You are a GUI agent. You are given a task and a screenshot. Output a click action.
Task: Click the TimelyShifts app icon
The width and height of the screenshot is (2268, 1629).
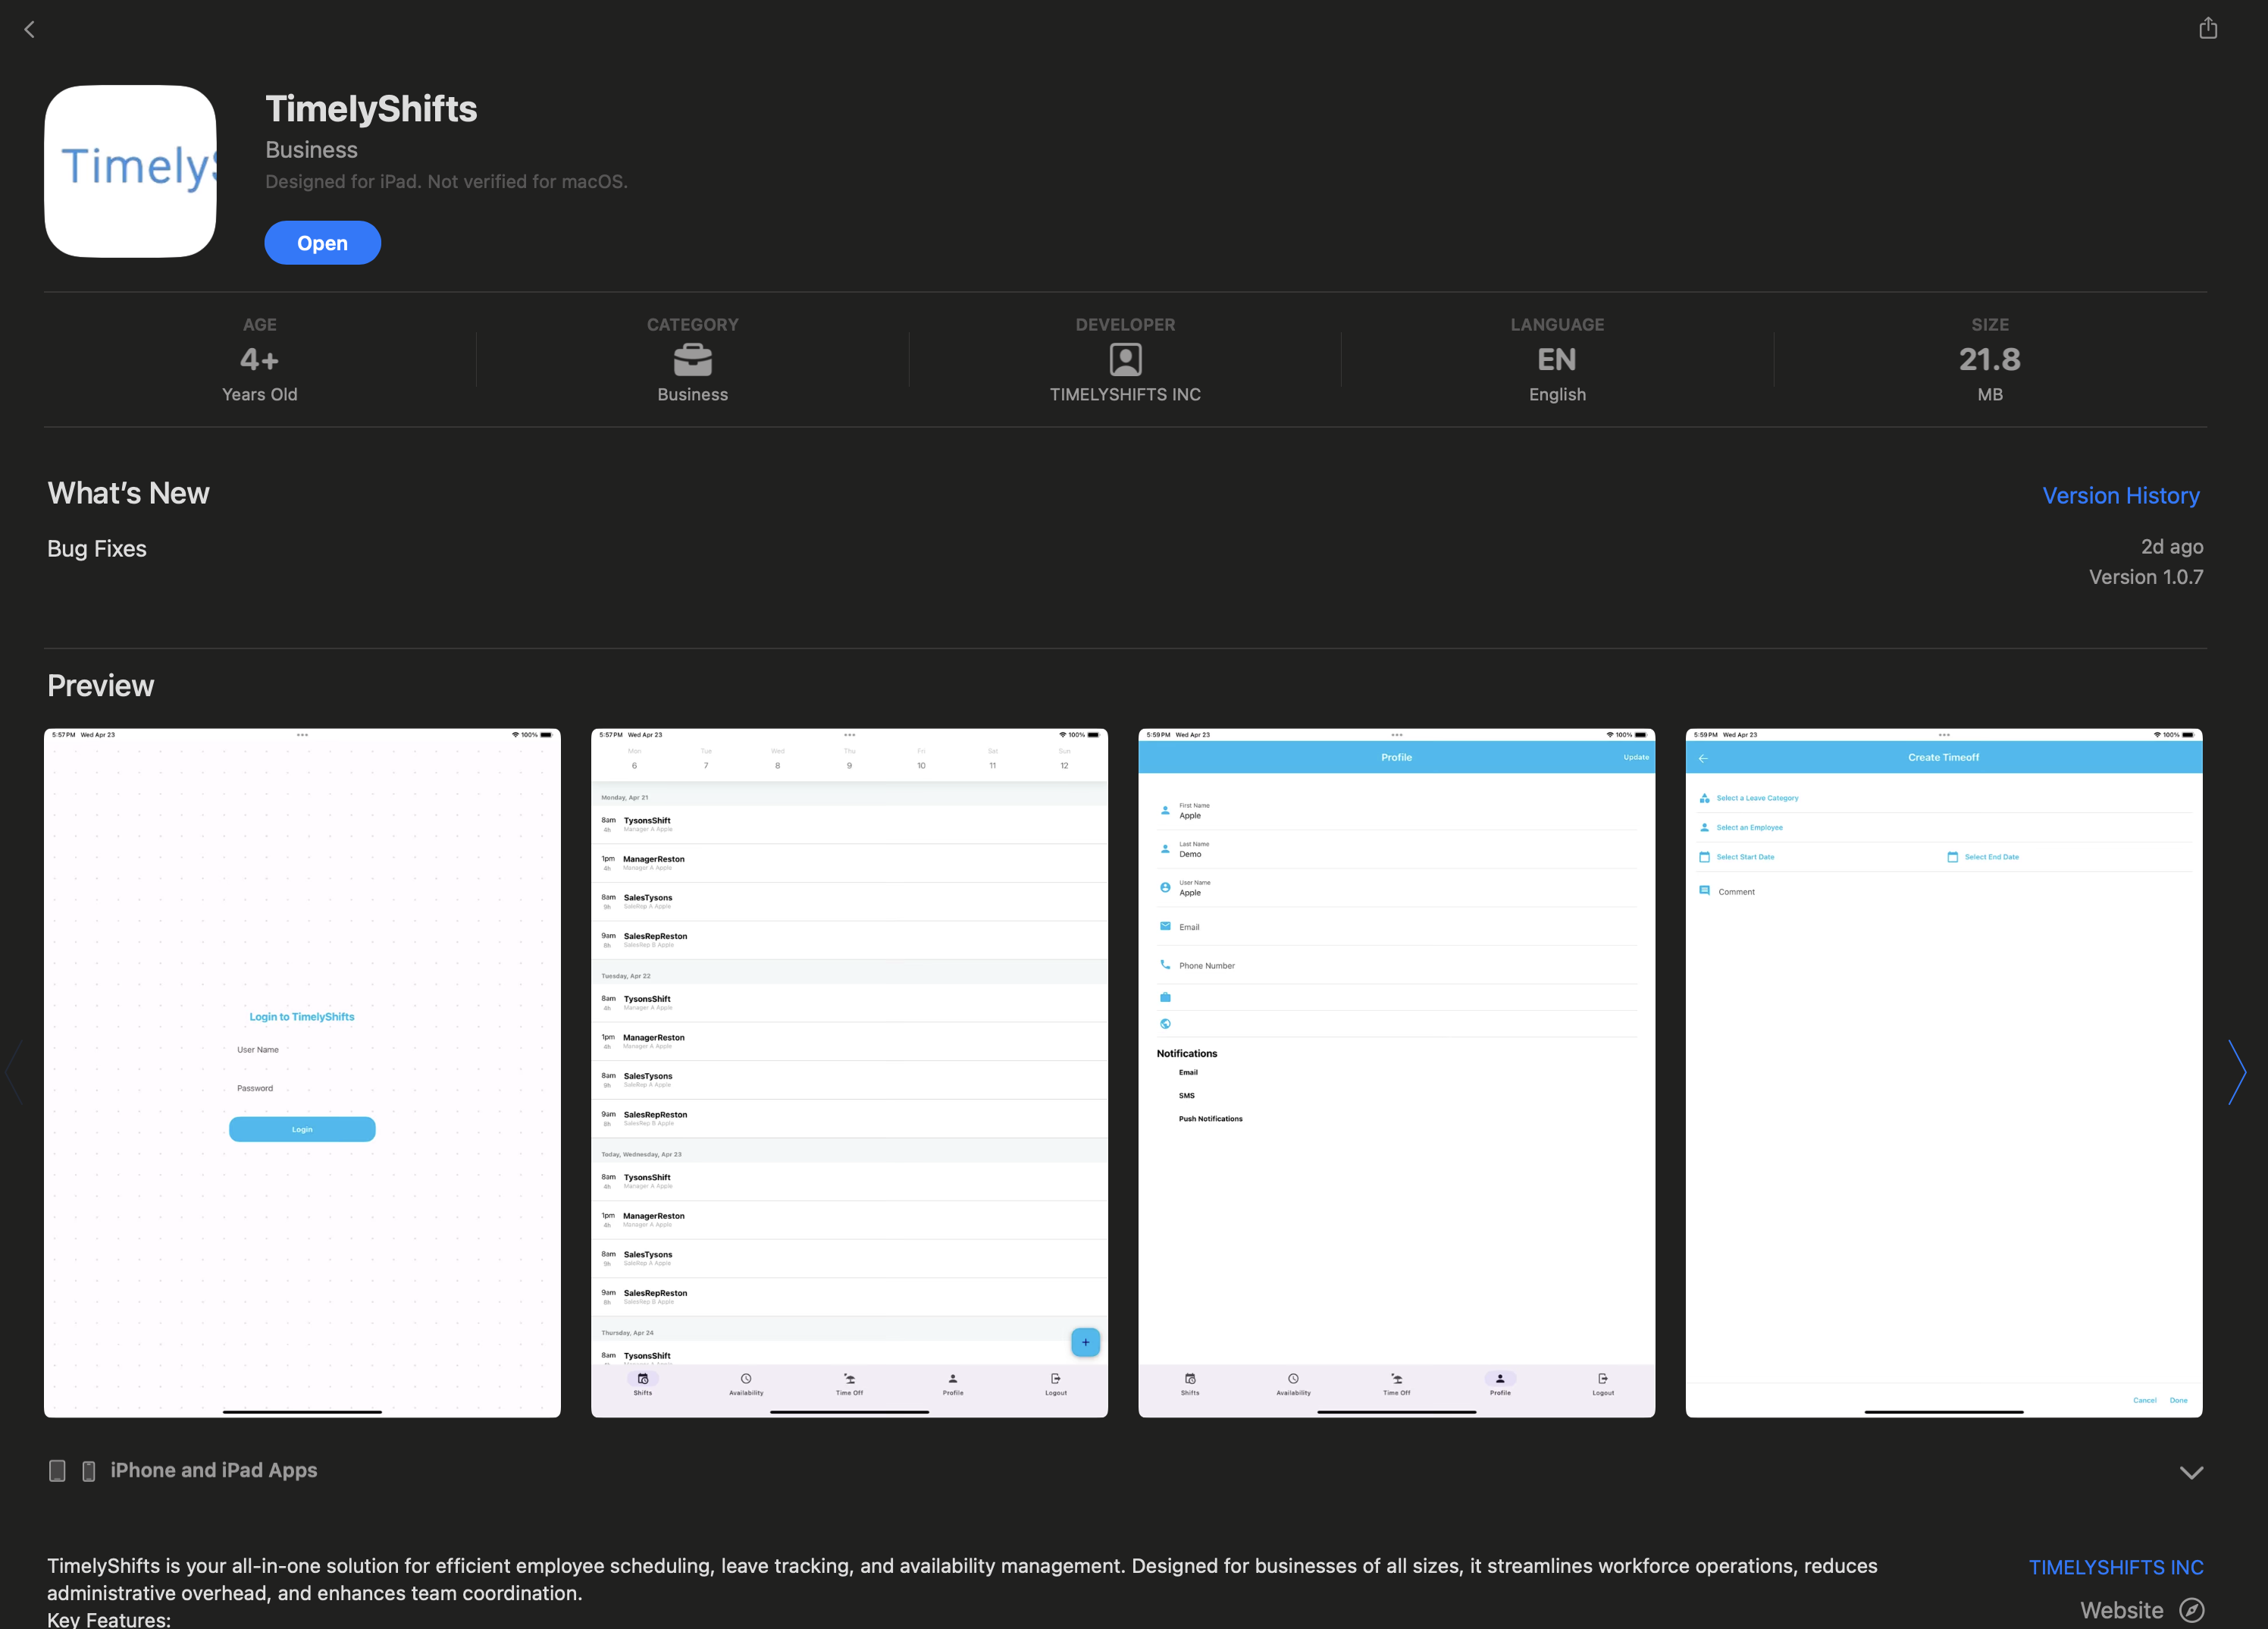pyautogui.click(x=130, y=171)
